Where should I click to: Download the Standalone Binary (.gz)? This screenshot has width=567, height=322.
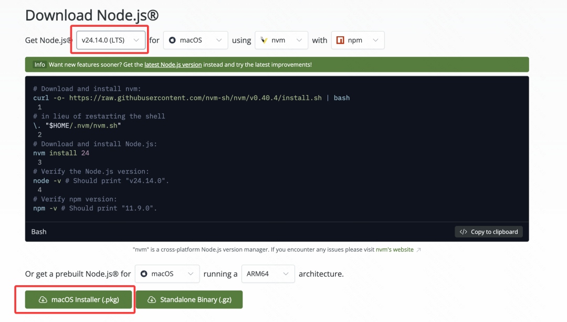189,300
